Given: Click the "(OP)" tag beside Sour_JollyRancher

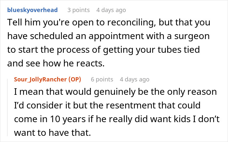Looking at the screenshot, I should coord(73,79).
